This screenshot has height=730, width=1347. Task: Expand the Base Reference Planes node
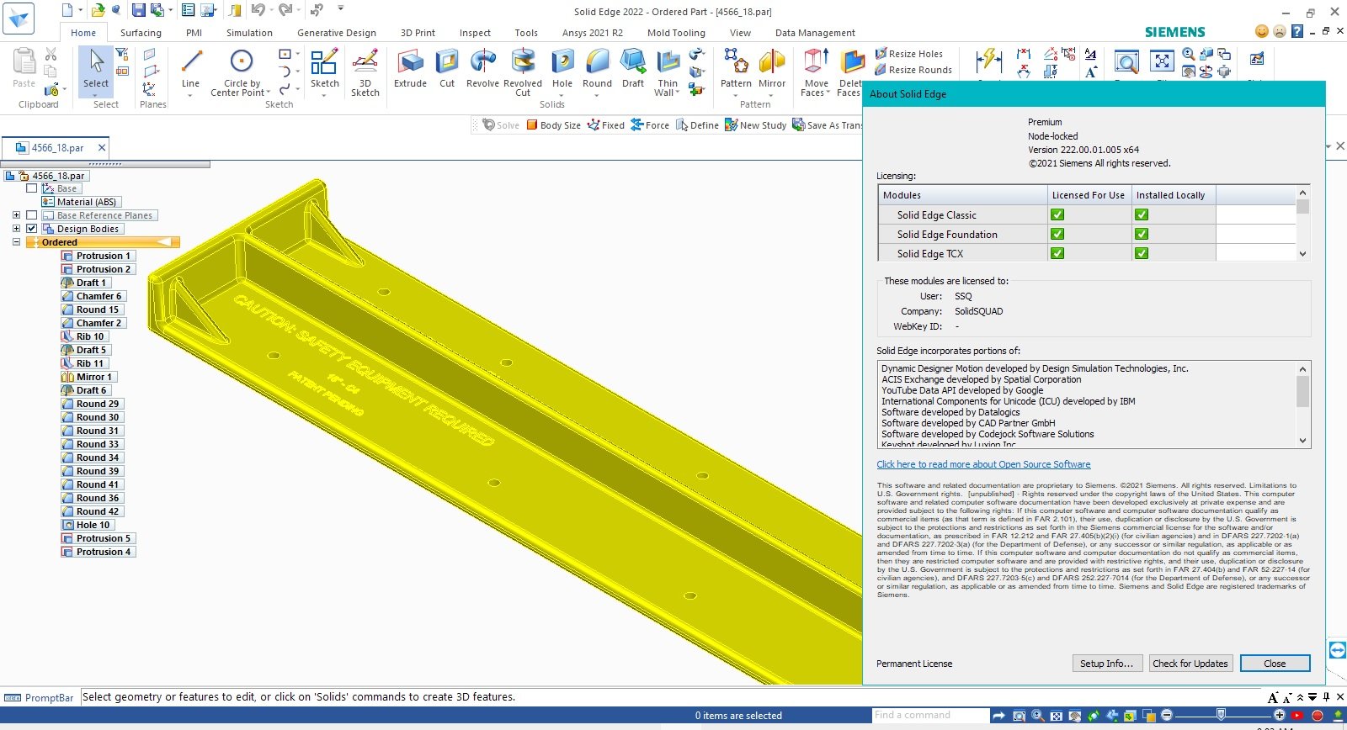(x=16, y=215)
